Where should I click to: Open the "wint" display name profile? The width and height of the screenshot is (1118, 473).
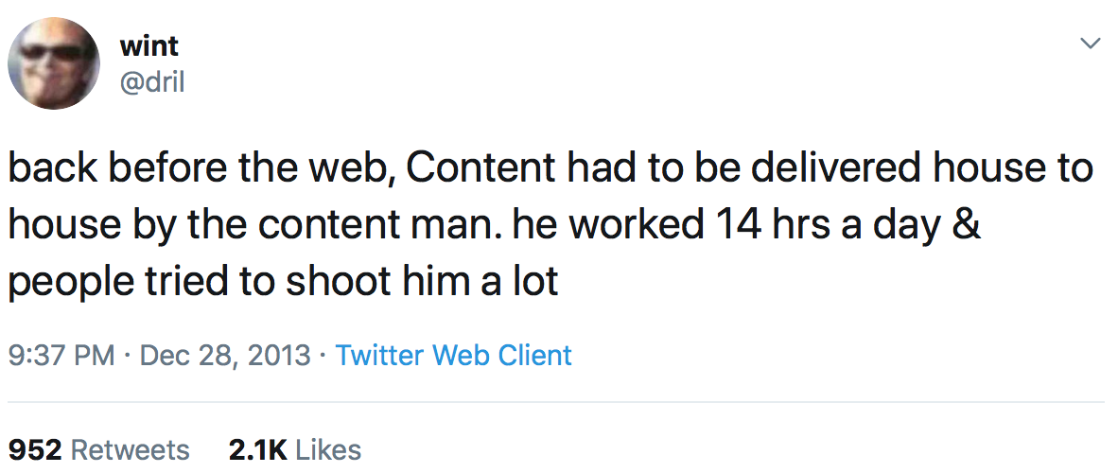coord(149,44)
